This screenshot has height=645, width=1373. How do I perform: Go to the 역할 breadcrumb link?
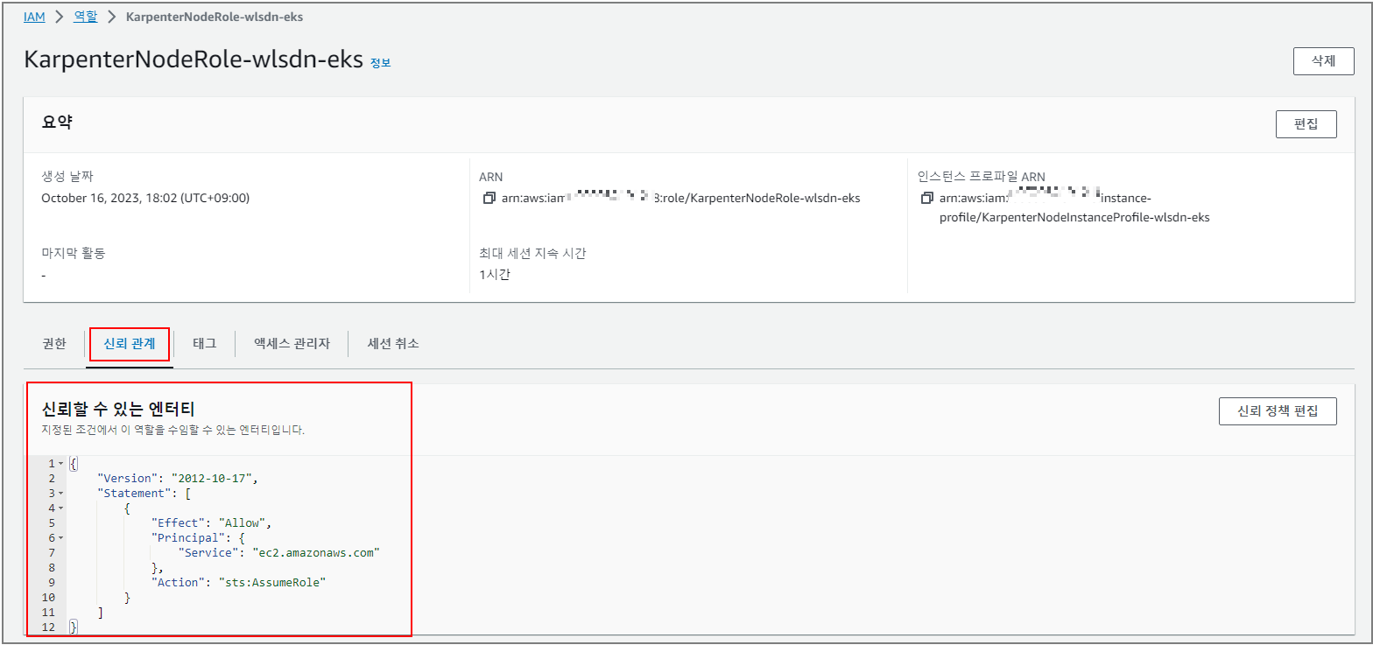pos(85,17)
